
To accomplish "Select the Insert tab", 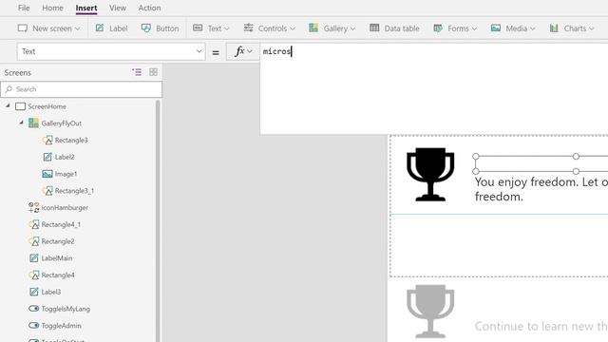I will 86,8.
